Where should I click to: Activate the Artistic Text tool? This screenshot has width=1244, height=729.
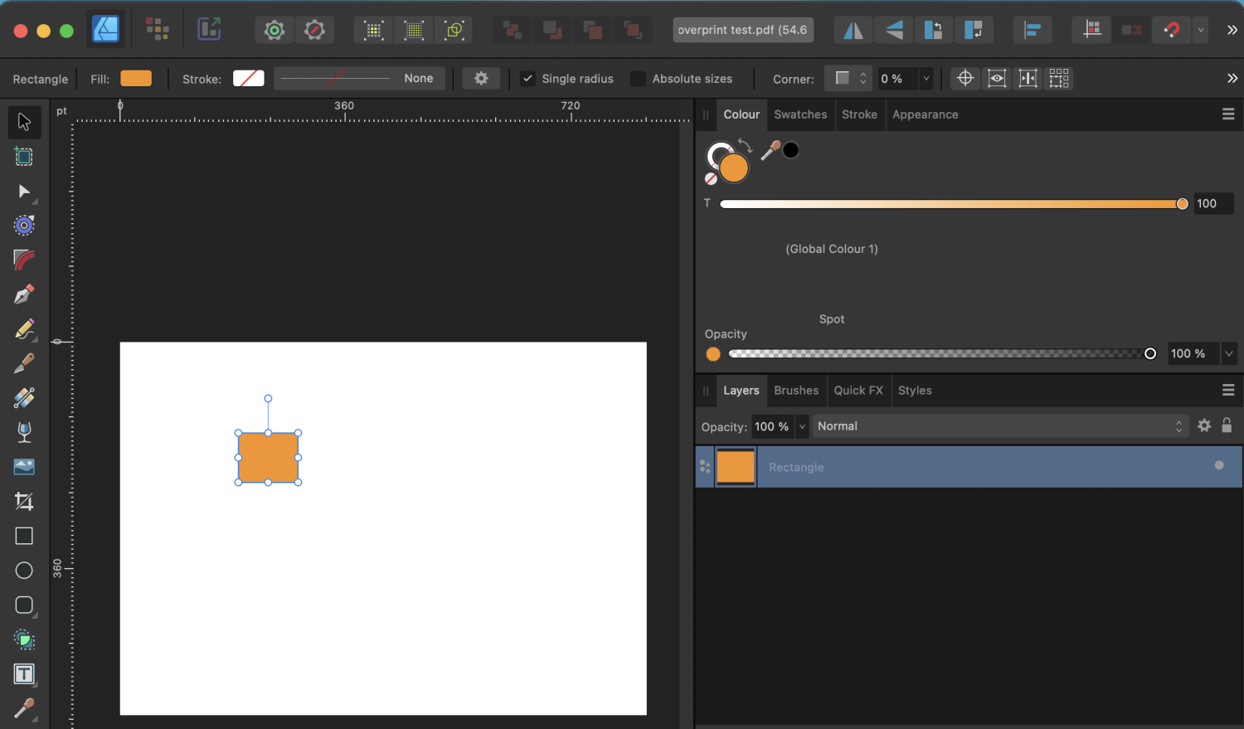24,674
